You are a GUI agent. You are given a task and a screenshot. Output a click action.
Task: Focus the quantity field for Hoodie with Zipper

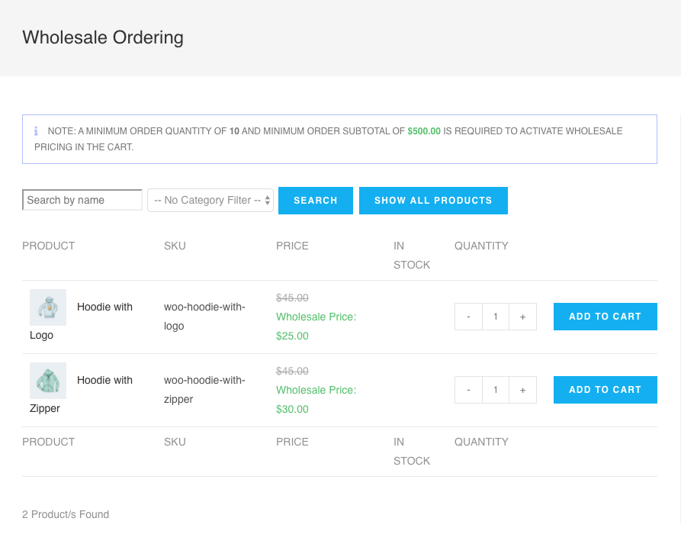496,390
